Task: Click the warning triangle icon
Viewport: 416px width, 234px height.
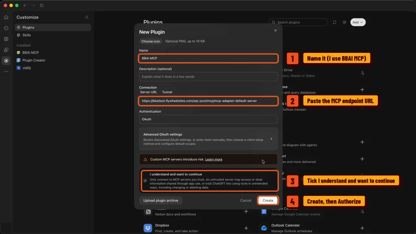Action: coord(145,159)
